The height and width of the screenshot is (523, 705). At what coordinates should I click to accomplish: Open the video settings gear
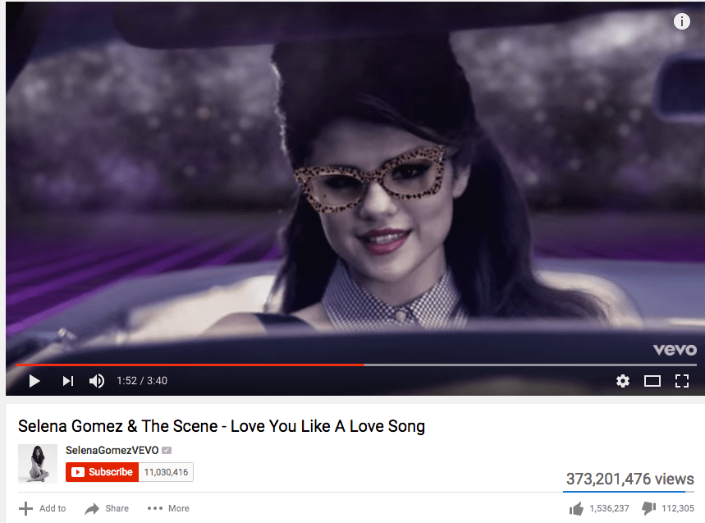(623, 381)
